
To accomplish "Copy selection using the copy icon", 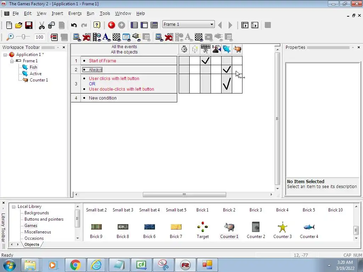I will click(52, 25).
